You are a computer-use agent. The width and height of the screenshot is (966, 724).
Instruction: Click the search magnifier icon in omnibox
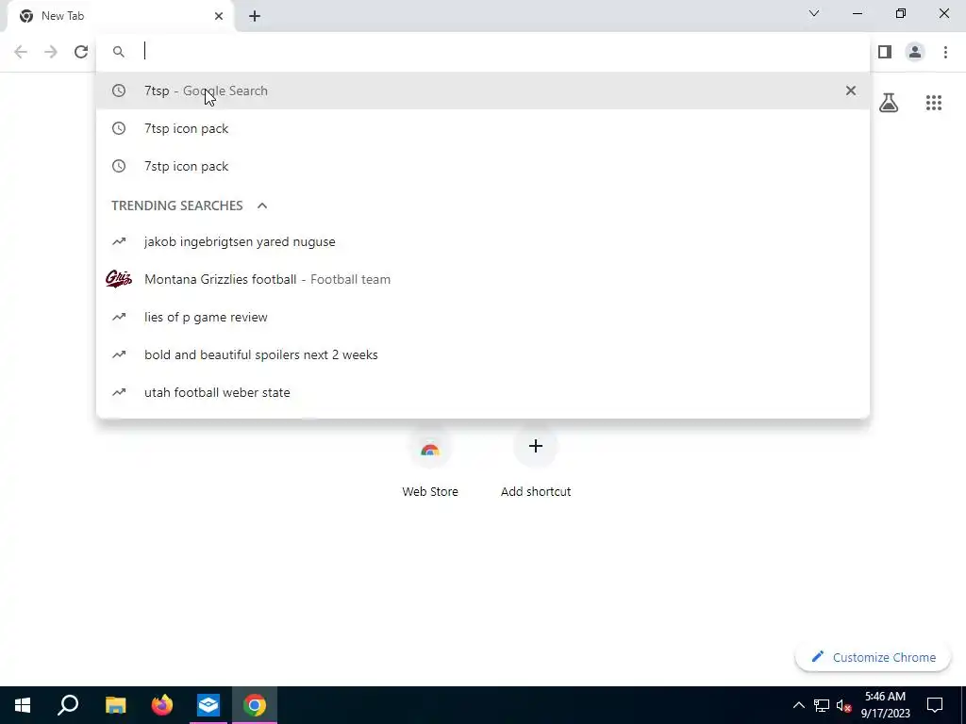[x=119, y=52]
